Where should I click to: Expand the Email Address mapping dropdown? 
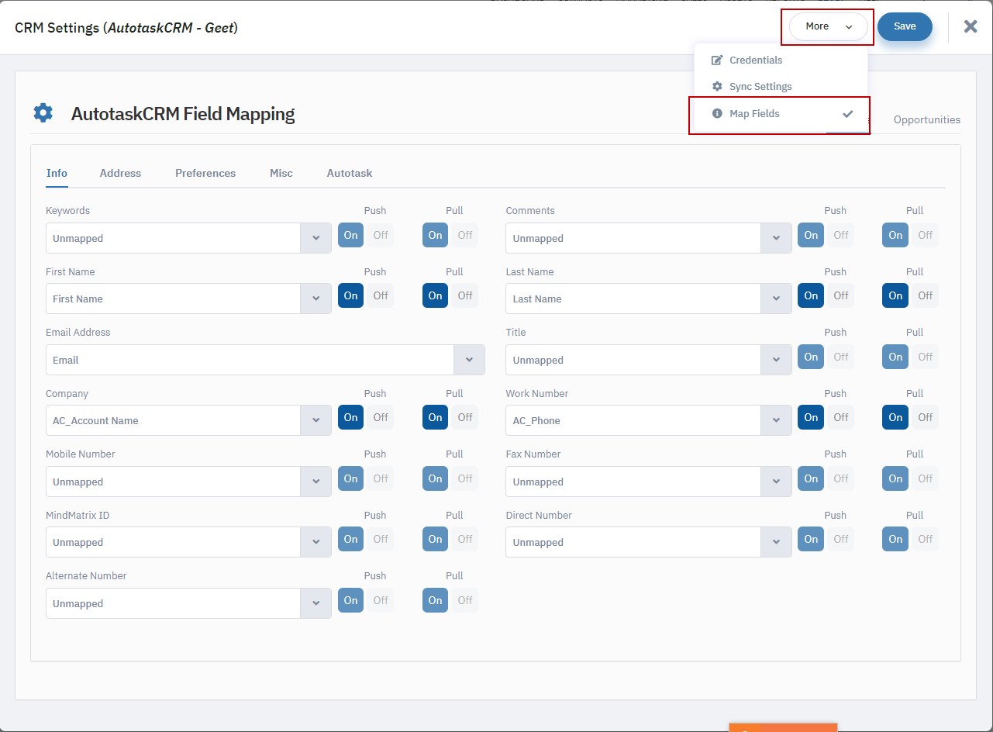point(469,360)
